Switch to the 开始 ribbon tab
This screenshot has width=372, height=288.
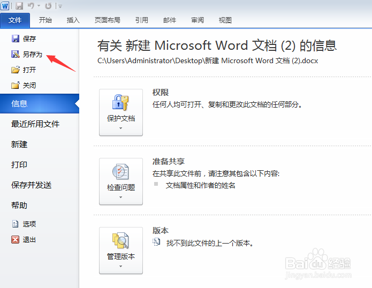(45, 20)
